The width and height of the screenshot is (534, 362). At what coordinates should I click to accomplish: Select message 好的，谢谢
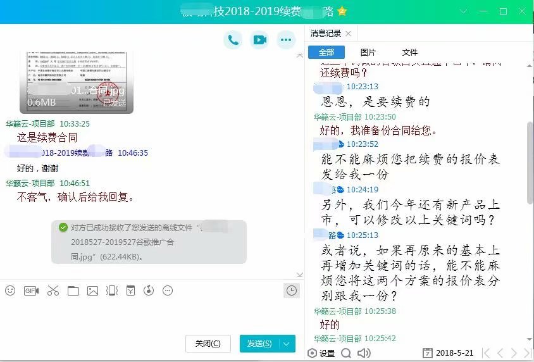pos(37,168)
